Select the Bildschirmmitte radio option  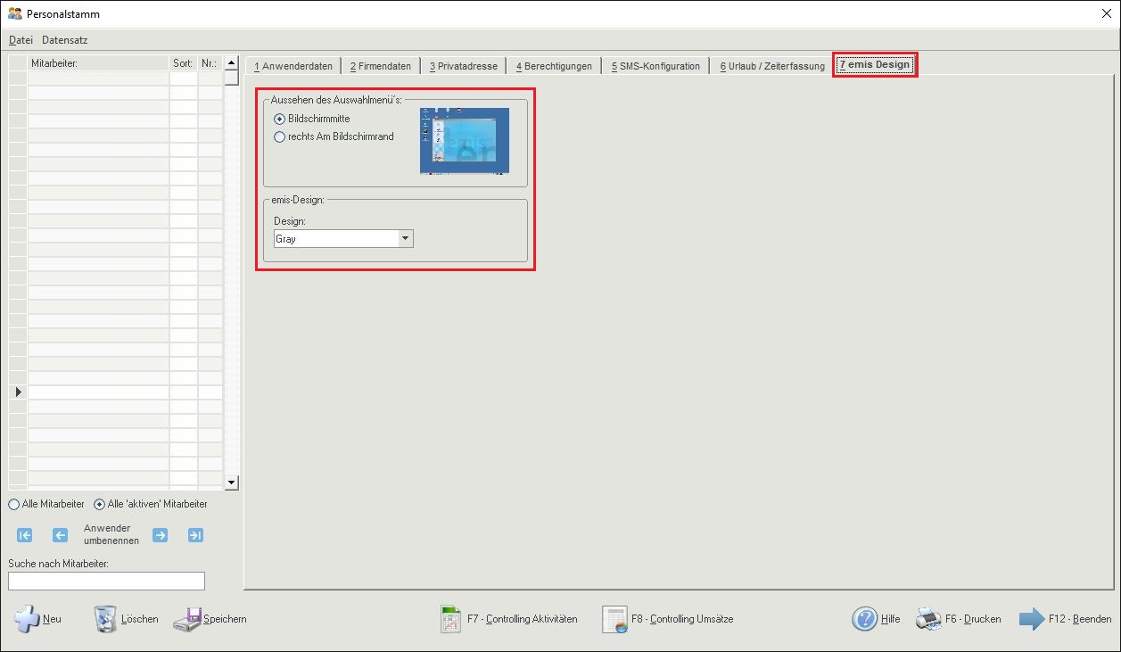(280, 119)
